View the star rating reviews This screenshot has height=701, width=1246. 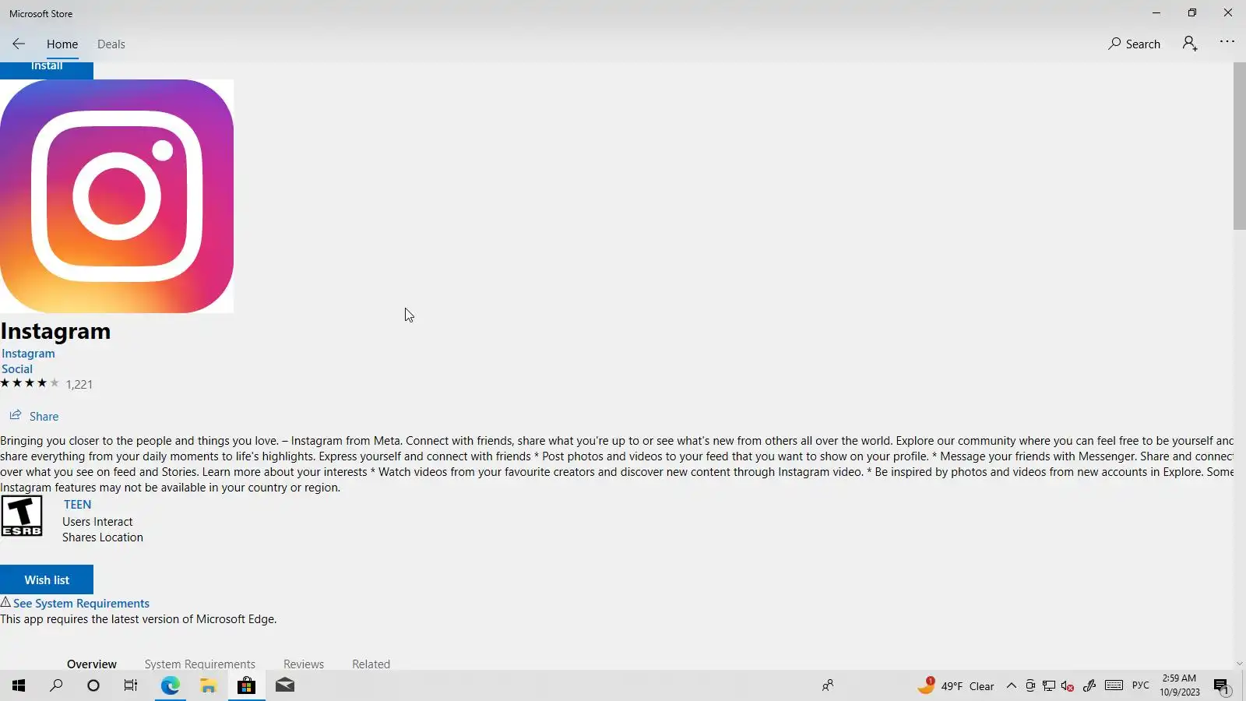pos(30,383)
